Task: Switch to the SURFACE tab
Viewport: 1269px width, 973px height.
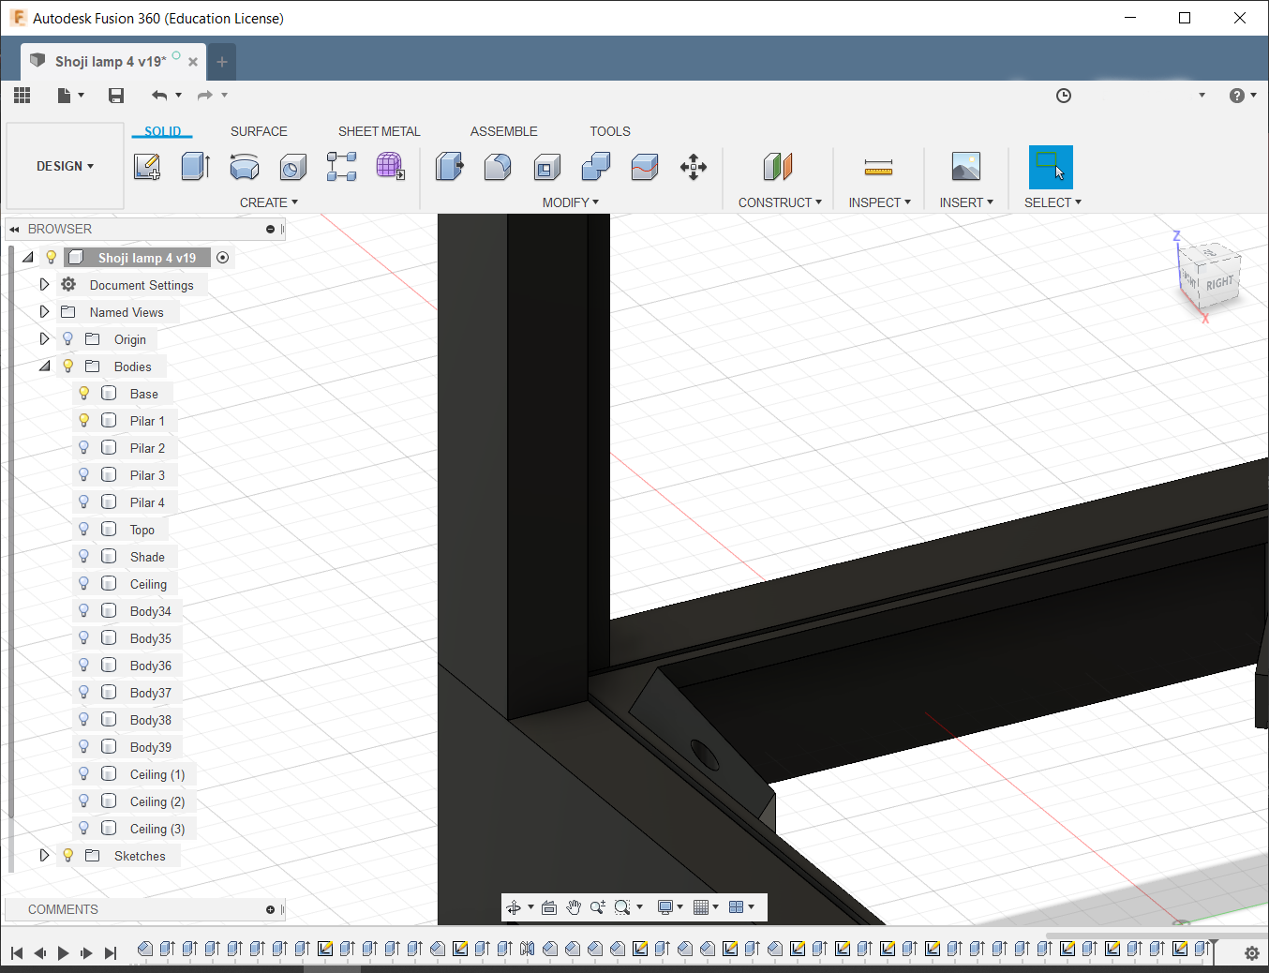Action: point(259,131)
